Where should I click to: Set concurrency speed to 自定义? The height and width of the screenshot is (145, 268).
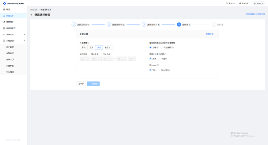(108, 48)
